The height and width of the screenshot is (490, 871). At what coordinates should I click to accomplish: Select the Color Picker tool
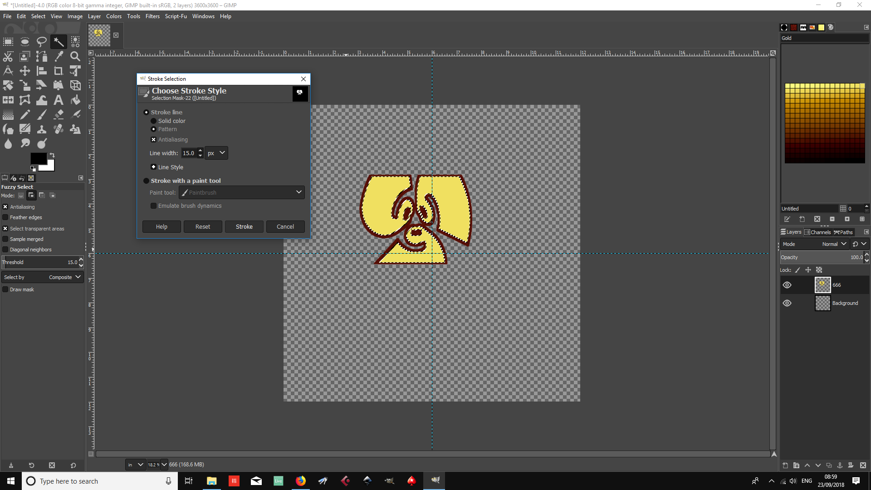[59, 56]
